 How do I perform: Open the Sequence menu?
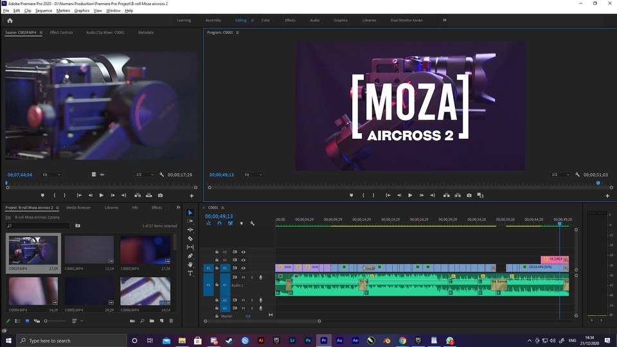[x=44, y=11]
